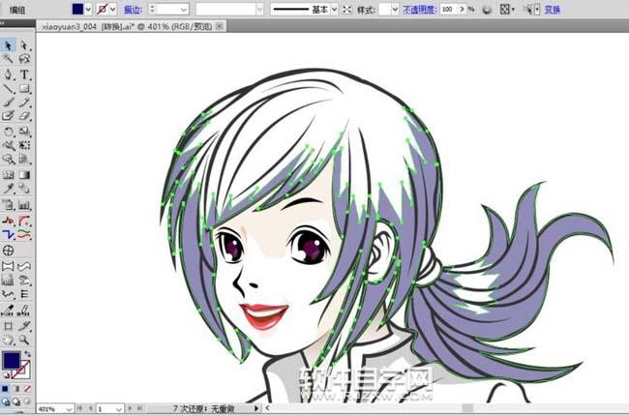Viewport: 629px width, 416px height.
Task: Open status bar display options arrow
Action: click(256, 409)
